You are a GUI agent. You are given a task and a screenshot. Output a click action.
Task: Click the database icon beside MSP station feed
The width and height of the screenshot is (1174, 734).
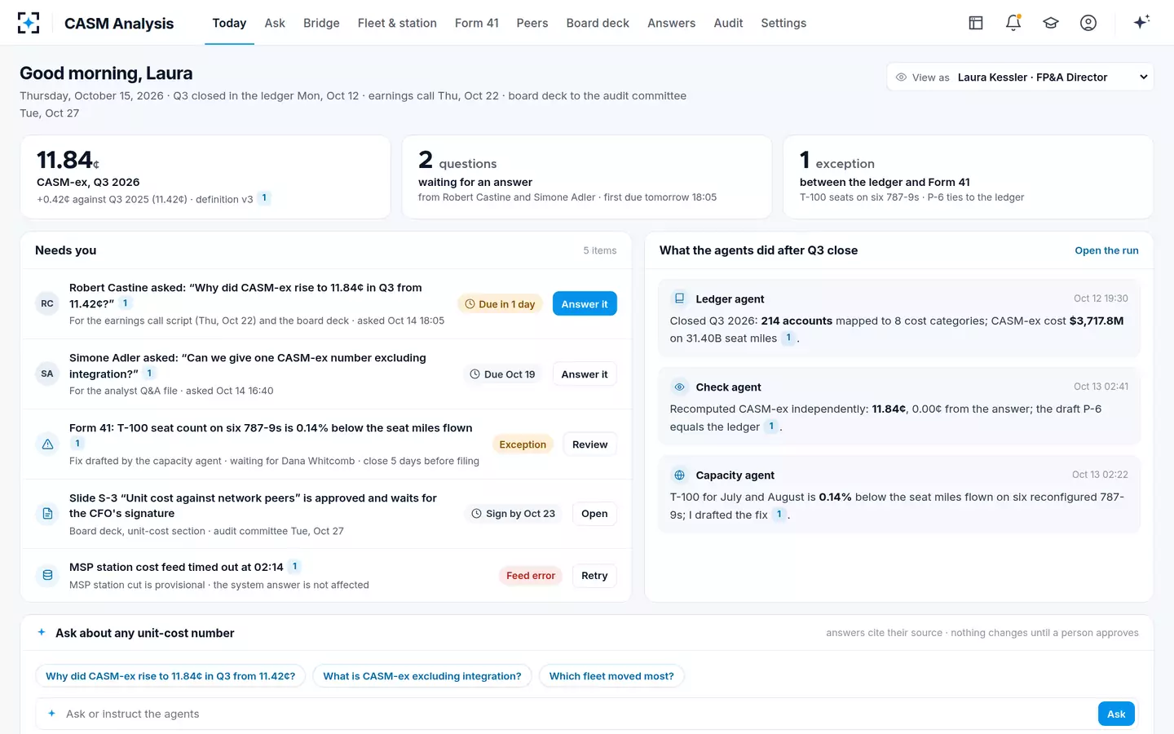[47, 575]
